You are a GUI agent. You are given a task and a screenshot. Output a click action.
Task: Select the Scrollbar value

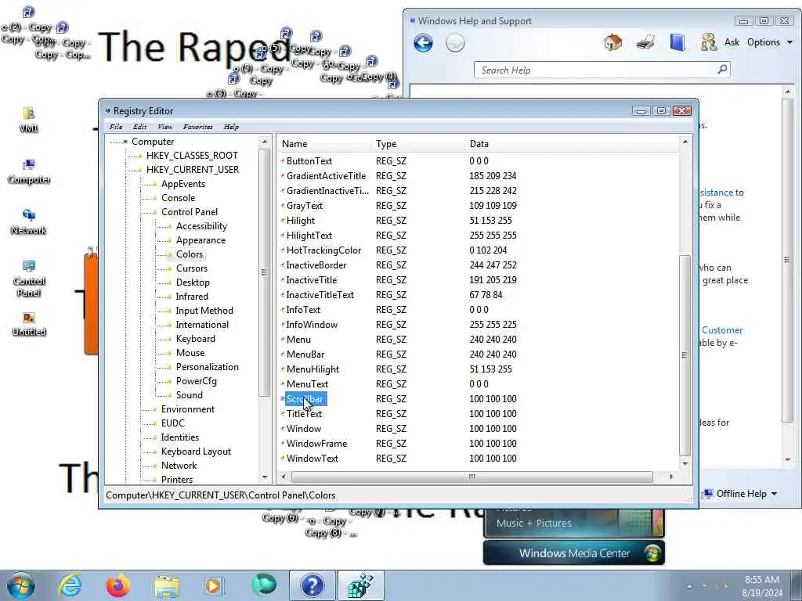pyautogui.click(x=305, y=399)
